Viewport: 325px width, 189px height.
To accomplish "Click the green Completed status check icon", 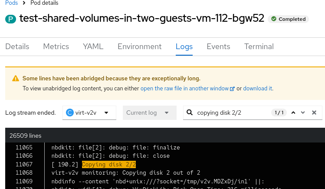I will [x=273, y=19].
